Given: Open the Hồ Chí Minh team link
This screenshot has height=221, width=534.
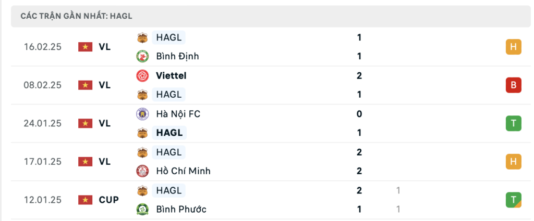Looking at the screenshot, I should (x=183, y=171).
